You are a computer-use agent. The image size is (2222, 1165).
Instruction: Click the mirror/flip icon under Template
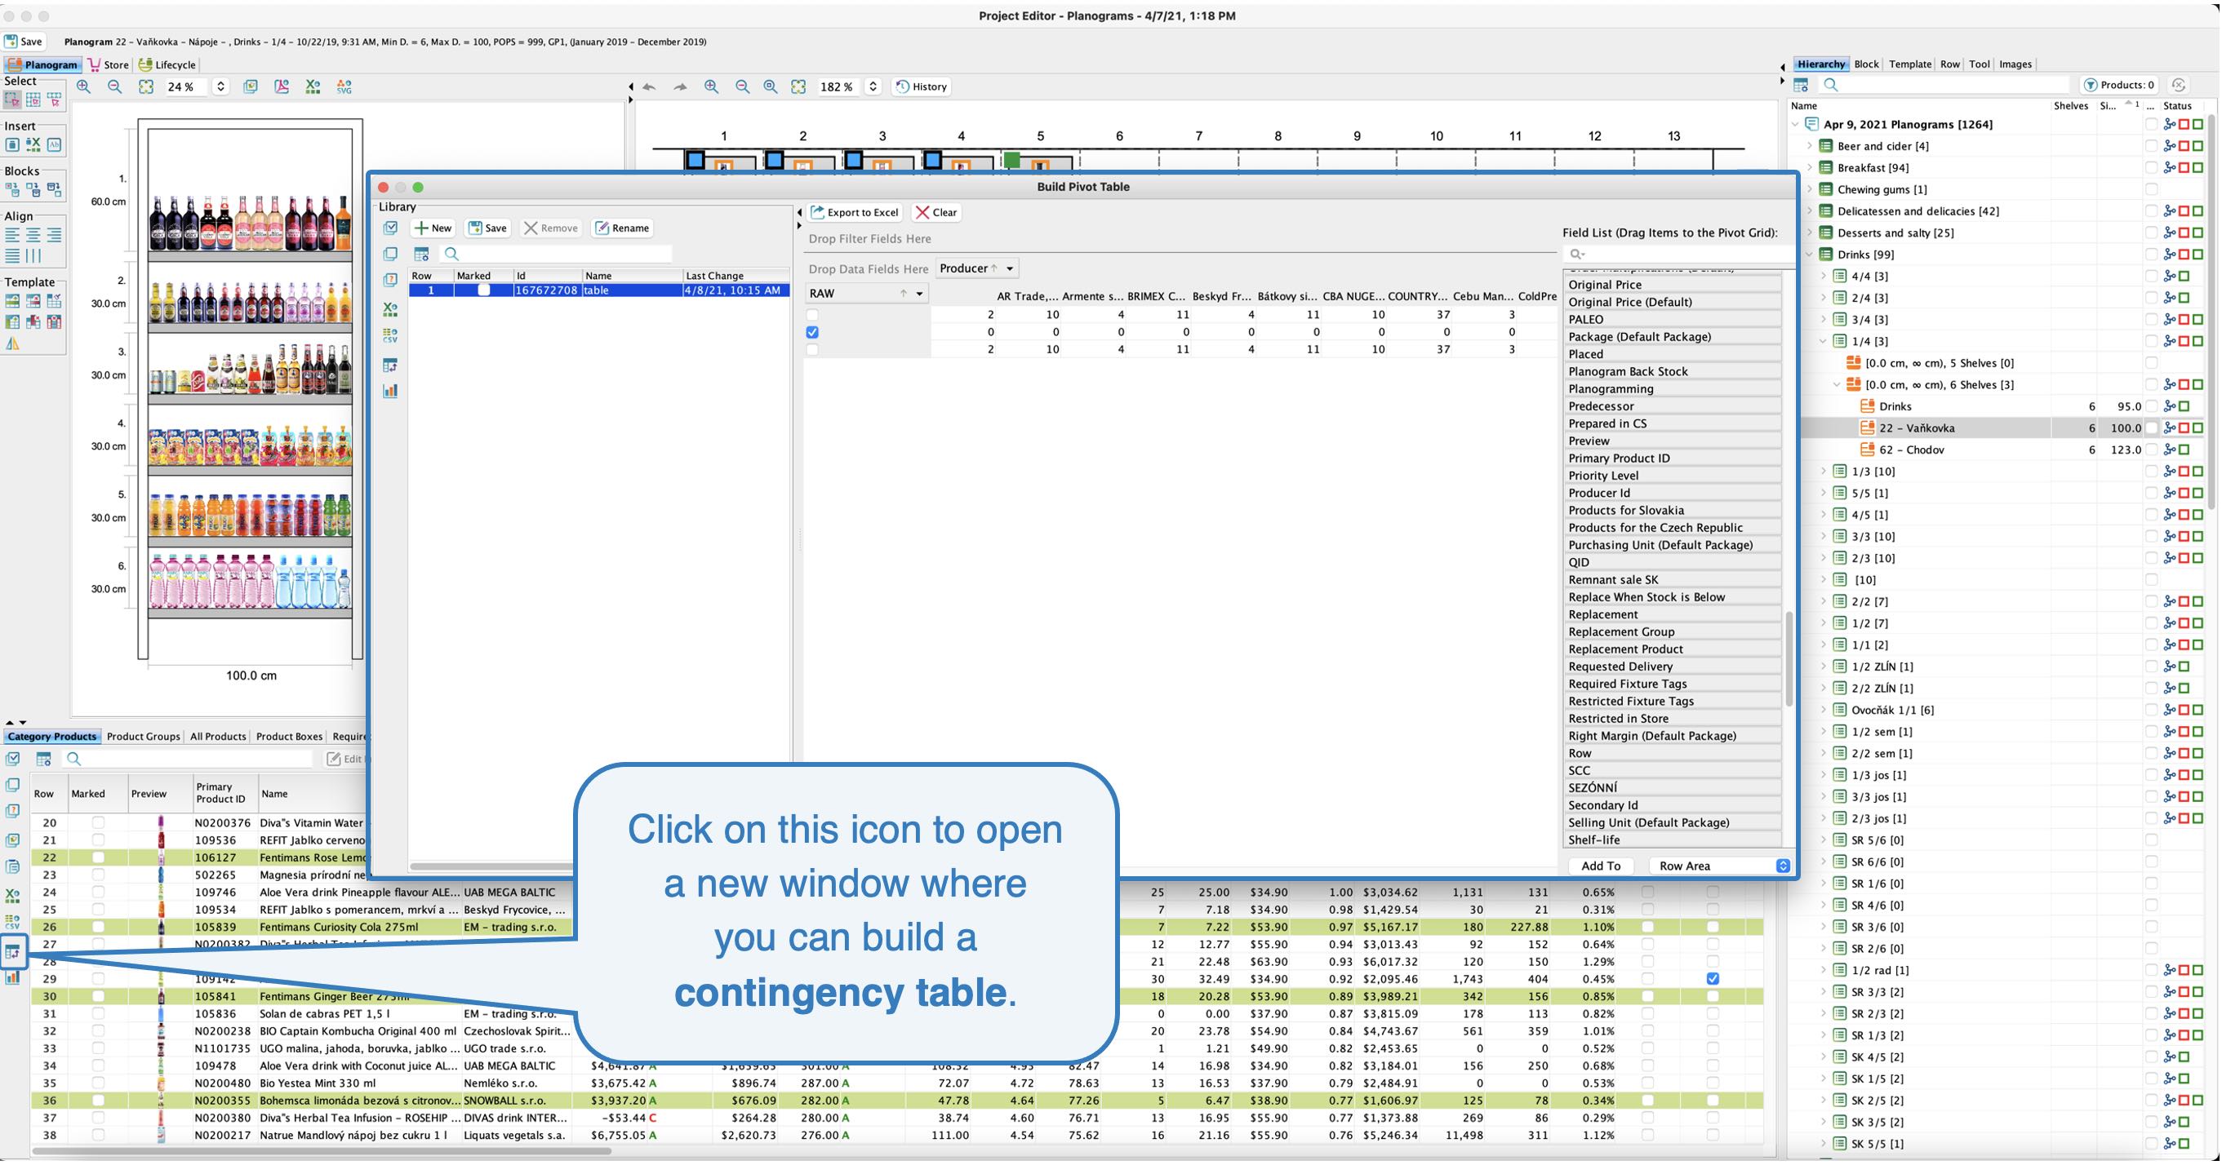click(12, 343)
